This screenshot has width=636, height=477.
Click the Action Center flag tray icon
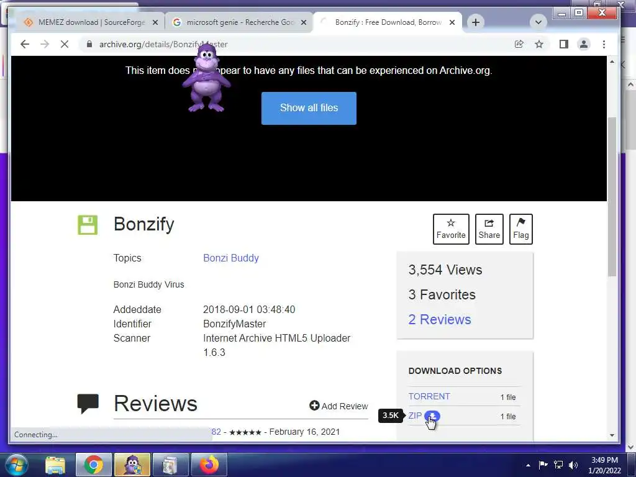(543, 465)
